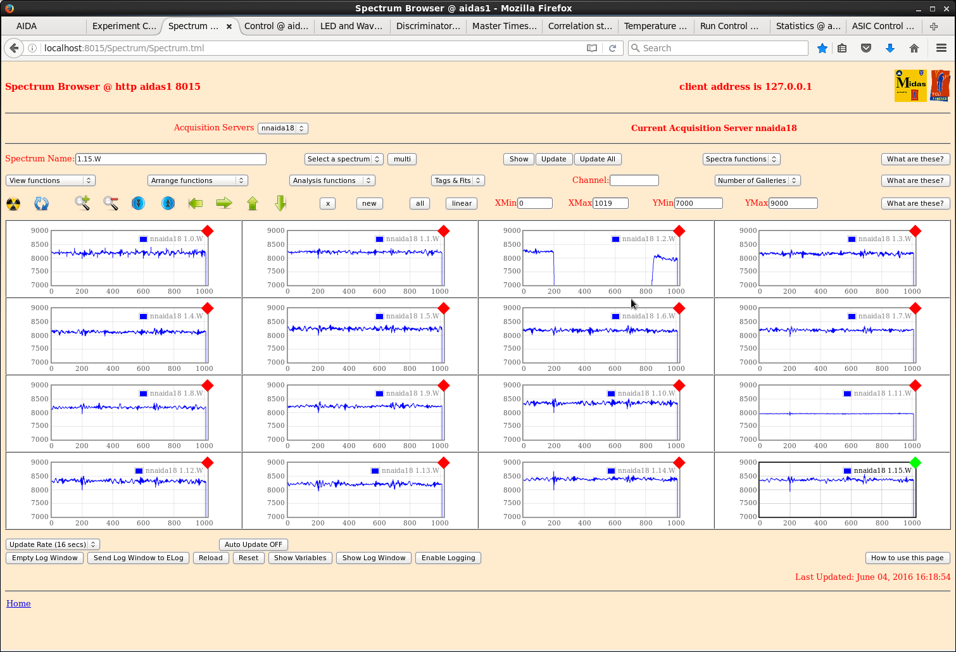Toggle red marker on nnaida18 1.6.W
The height and width of the screenshot is (652, 956).
pyautogui.click(x=679, y=308)
